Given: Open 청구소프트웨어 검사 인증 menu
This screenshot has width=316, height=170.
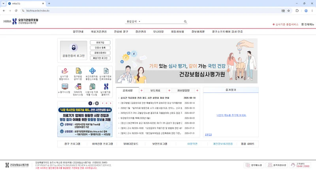Looking at the screenshot, I should (x=228, y=32).
